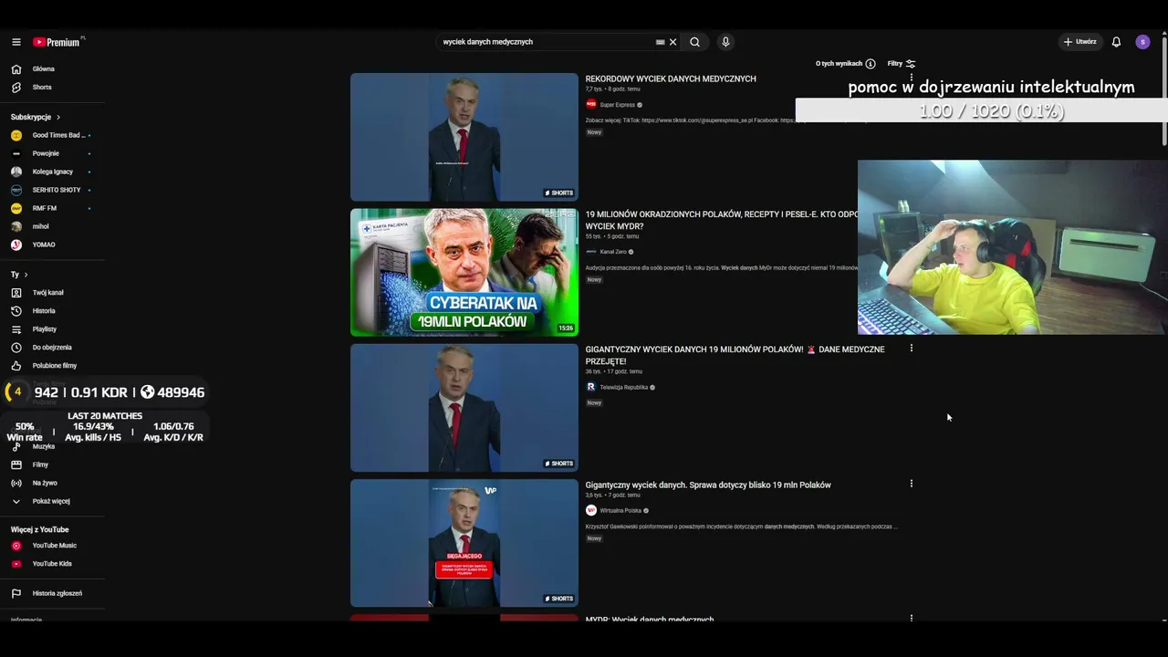The height and width of the screenshot is (657, 1168).
Task: Open the on-screen keyboard in search box
Action: point(660,42)
